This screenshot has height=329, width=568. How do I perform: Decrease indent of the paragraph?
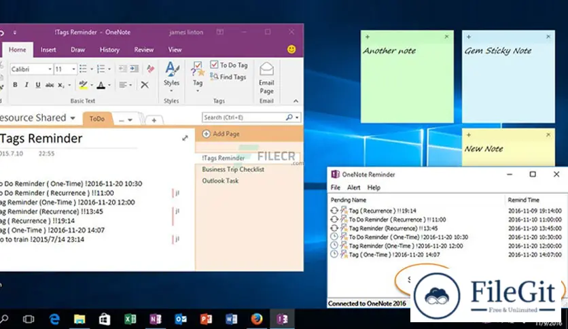(123, 69)
